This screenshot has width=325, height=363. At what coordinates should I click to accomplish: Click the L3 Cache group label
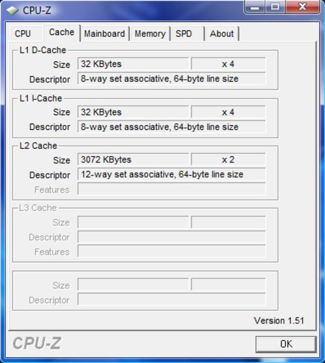(37, 208)
